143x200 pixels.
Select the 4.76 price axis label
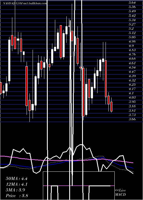tap(132, 54)
